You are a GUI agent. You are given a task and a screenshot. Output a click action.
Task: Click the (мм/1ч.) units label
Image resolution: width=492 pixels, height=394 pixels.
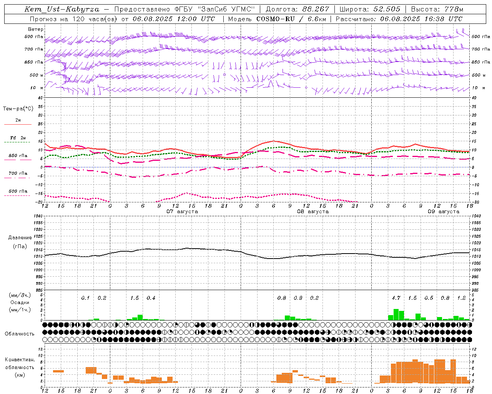point(20,310)
